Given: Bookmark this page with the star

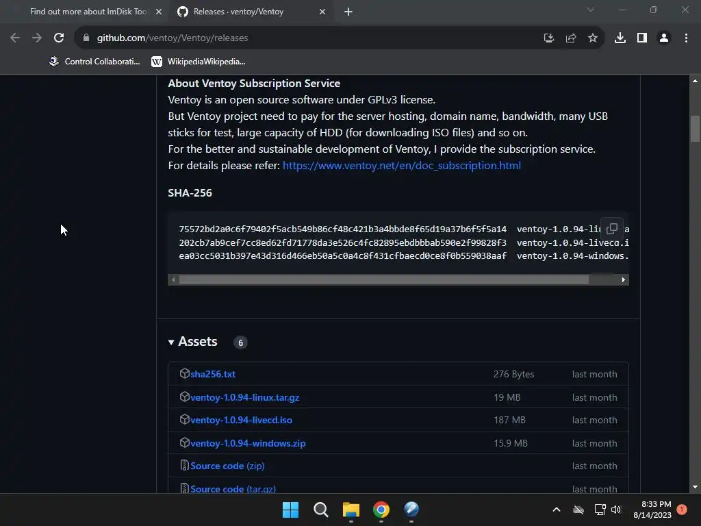Looking at the screenshot, I should click(592, 38).
